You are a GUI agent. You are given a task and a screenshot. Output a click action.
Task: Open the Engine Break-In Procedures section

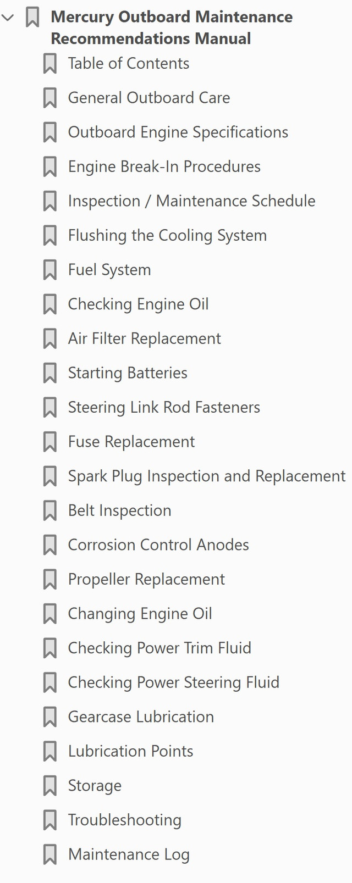[x=164, y=166]
